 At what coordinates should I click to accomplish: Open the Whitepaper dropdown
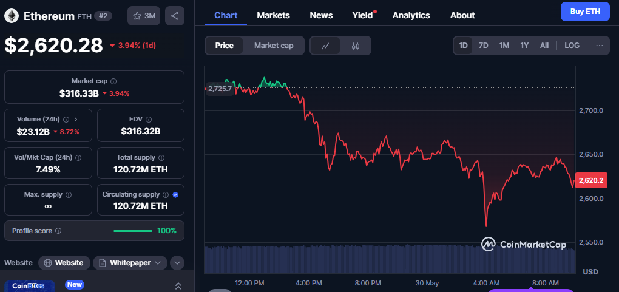tap(130, 263)
